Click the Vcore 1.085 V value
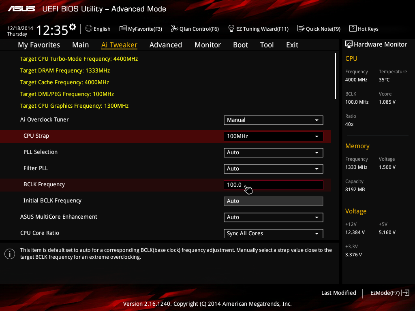 [x=387, y=102]
